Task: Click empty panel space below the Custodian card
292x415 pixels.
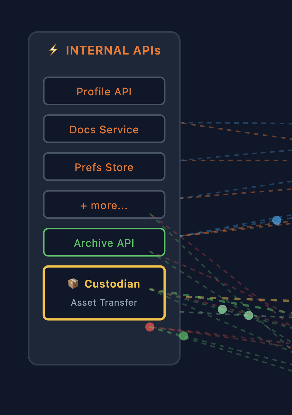Action: [93, 343]
